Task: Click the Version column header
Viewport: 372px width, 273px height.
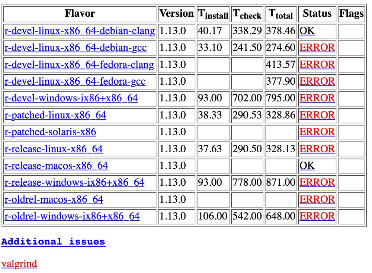Action: coord(176,13)
